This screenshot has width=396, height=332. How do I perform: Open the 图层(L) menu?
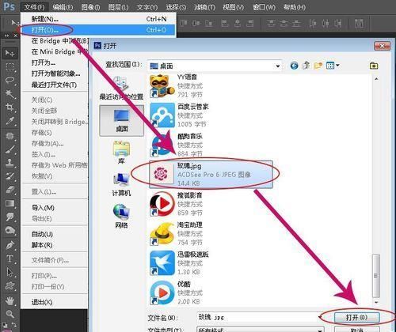click(x=118, y=7)
